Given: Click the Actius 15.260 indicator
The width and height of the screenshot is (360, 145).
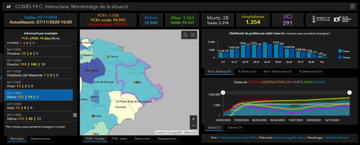Looking at the screenshot, I should coord(151,20).
